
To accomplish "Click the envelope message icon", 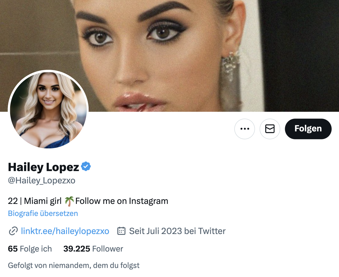I will (x=270, y=129).
